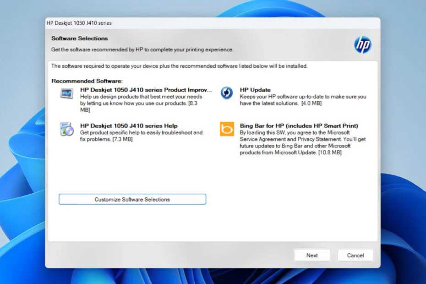Click 'Get the software recommended by HP' subtitle
The width and height of the screenshot is (426, 284).
coord(142,50)
